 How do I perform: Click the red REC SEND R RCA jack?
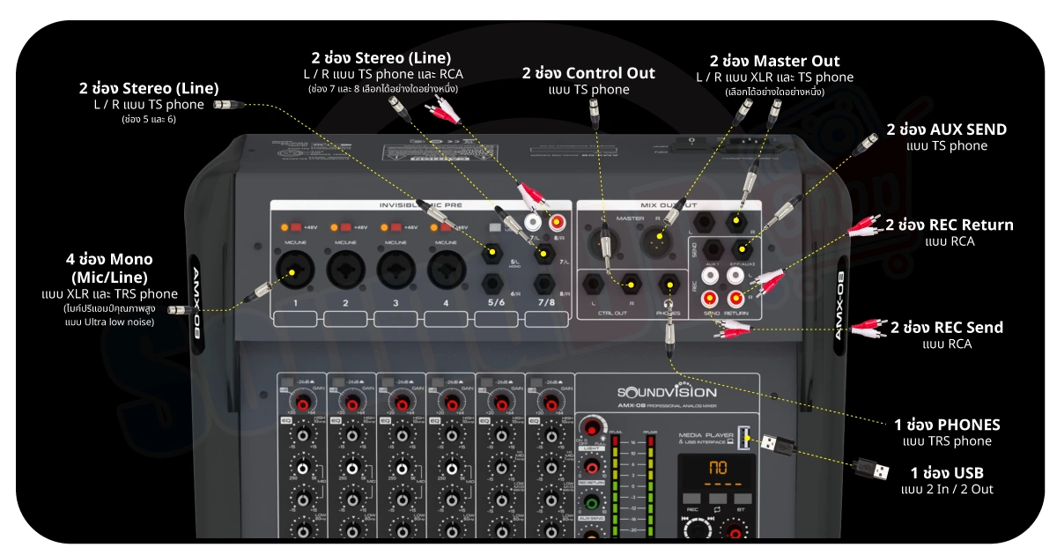point(709,298)
